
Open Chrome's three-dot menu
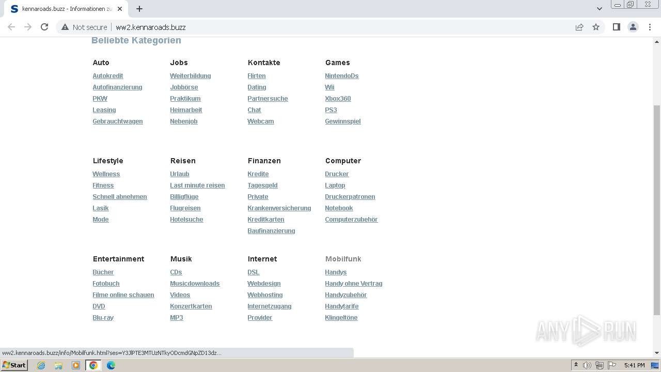point(650,27)
